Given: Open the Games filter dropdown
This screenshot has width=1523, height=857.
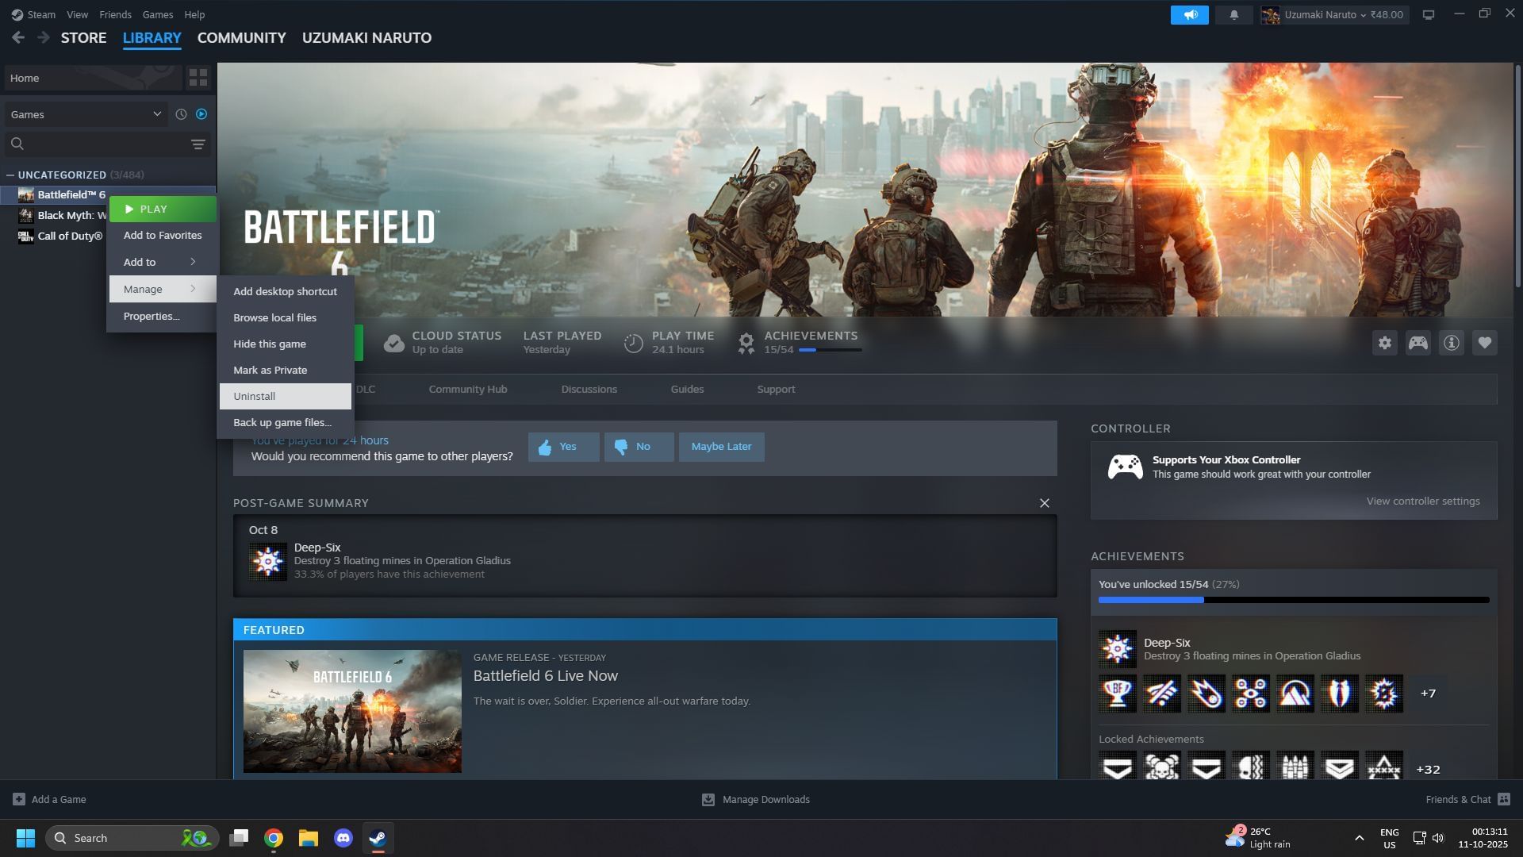Looking at the screenshot, I should 86,114.
